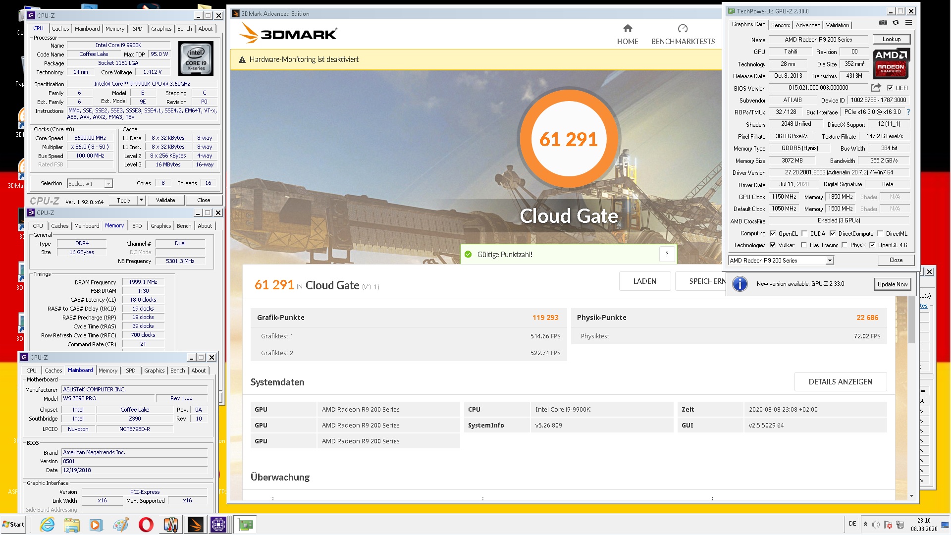
Task: Click the 3DMark HOME house icon
Action: 628,28
